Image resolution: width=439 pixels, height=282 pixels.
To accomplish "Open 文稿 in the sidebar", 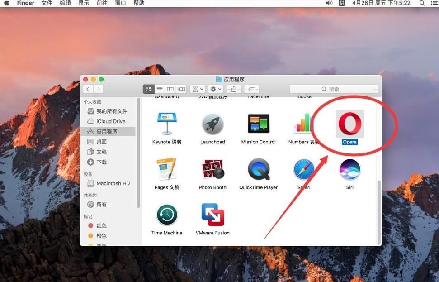I will [x=108, y=152].
